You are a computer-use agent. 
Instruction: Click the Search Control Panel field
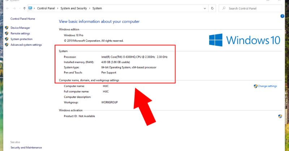point(250,8)
